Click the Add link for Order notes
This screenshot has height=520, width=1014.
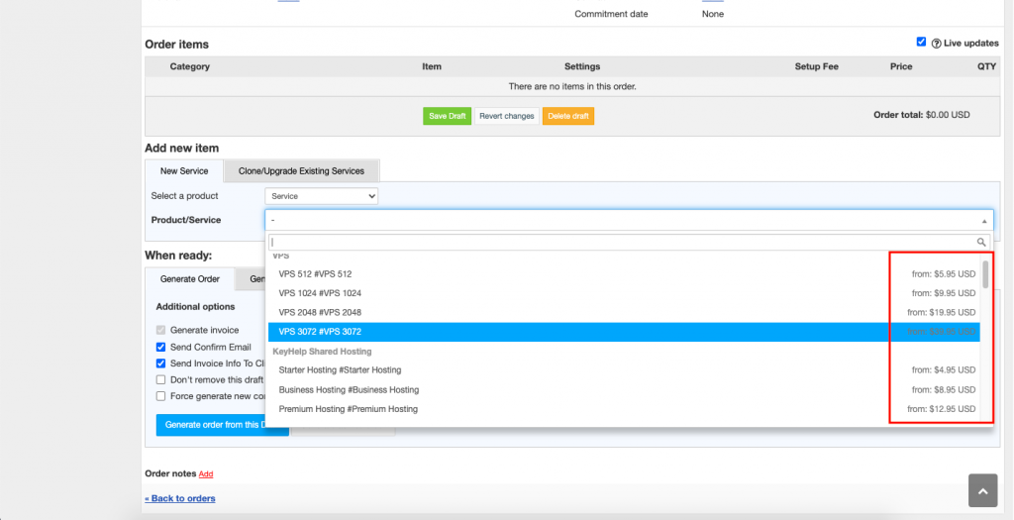coord(206,474)
